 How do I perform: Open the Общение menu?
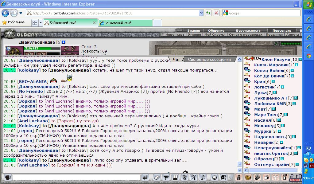point(216,30)
